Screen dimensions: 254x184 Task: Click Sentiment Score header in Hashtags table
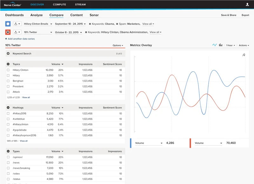112,108
